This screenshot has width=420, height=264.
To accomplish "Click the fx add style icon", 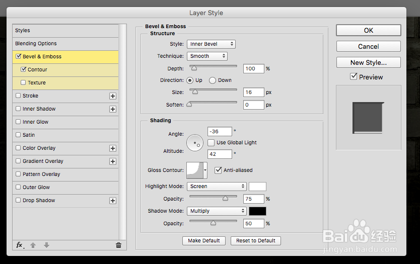I will (x=20, y=245).
